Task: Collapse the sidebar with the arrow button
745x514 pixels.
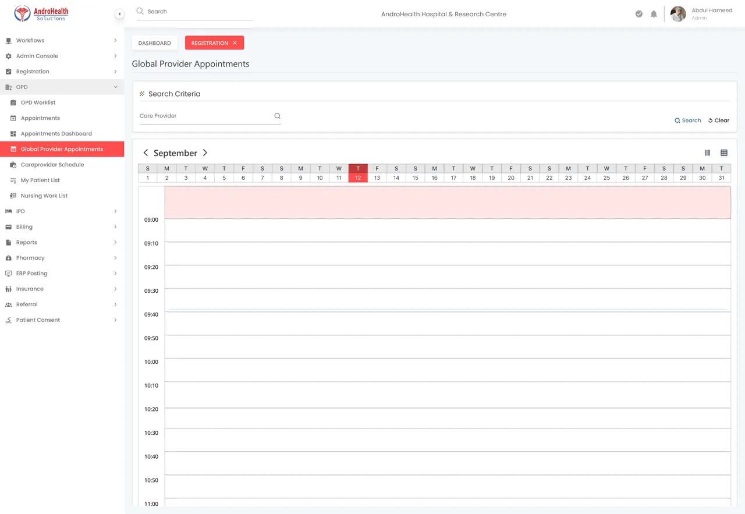Action: (x=119, y=14)
